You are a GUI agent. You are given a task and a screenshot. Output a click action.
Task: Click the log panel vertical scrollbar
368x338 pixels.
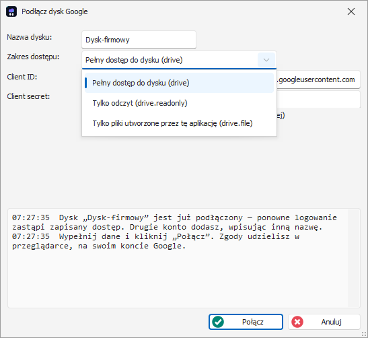354,258
